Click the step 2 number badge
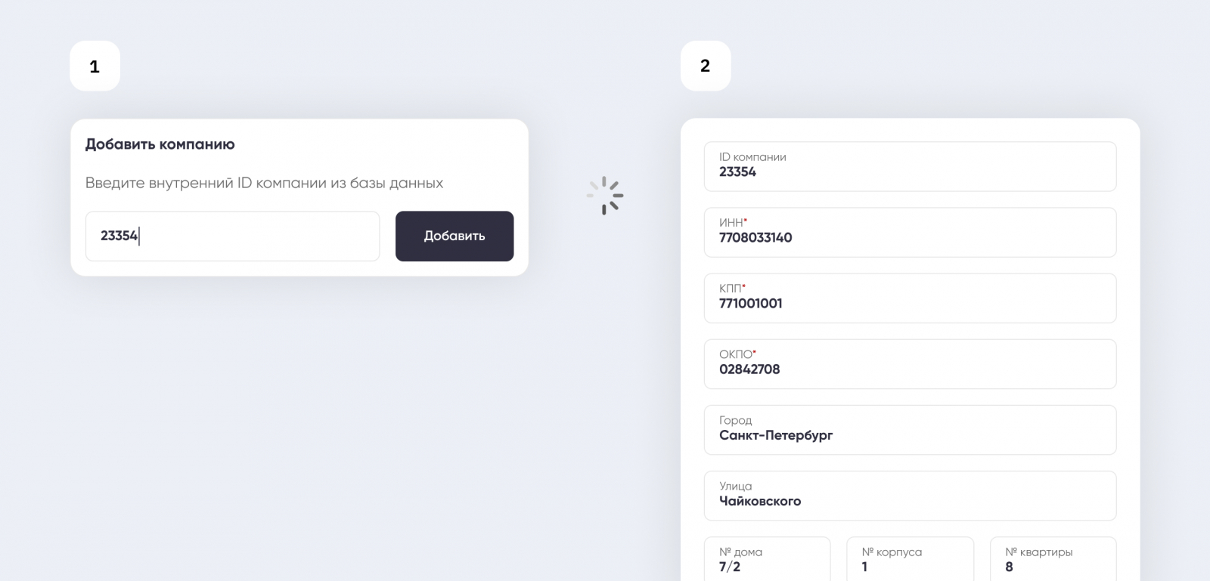Screen dimensions: 1210x581 pos(706,66)
